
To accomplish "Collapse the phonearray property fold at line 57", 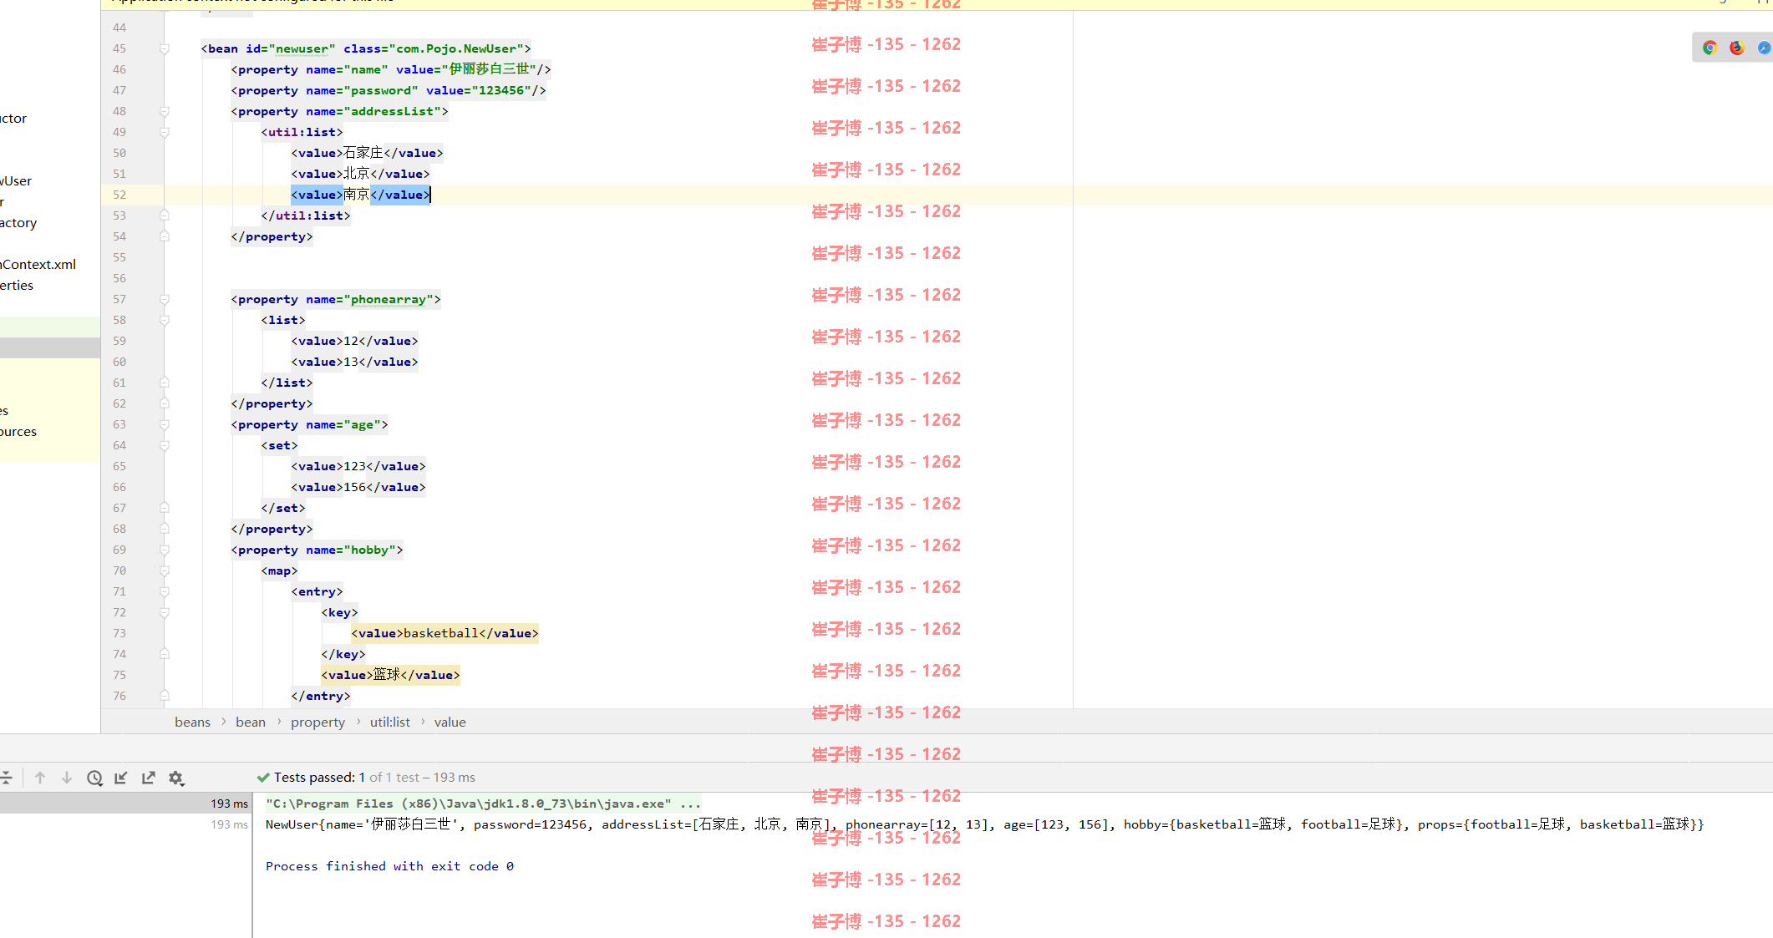I will (x=165, y=299).
